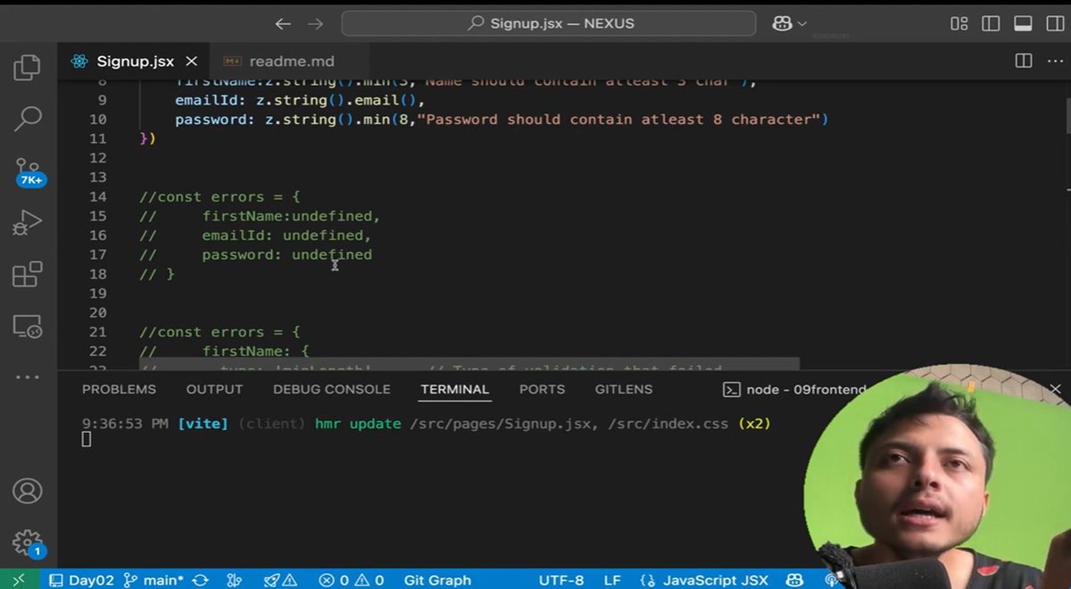Select the node - 09frontend terminal
1071x589 pixels.
click(794, 389)
